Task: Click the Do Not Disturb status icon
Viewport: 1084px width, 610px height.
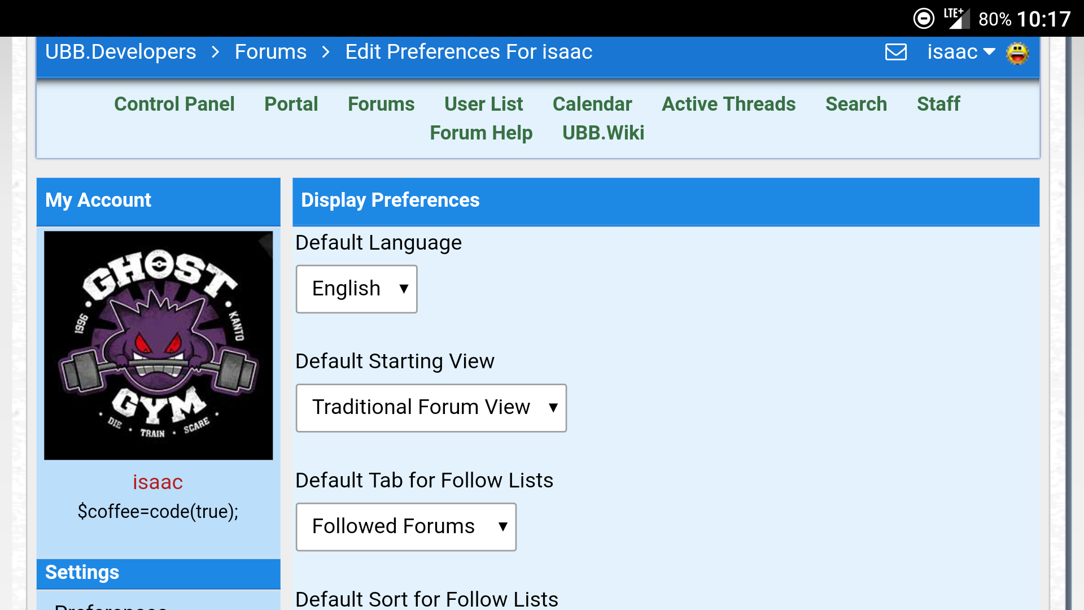Action: (924, 19)
